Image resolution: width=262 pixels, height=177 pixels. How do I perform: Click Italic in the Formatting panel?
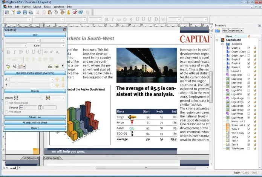click(14, 52)
